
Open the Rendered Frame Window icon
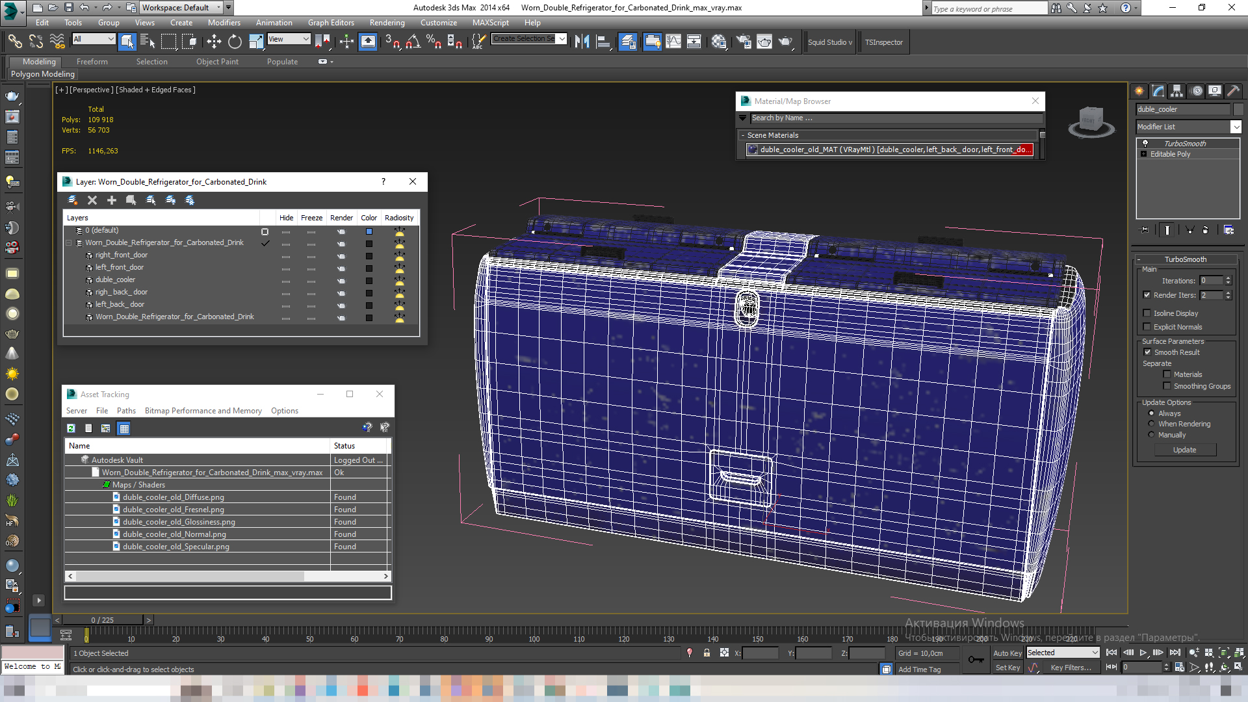click(x=764, y=42)
